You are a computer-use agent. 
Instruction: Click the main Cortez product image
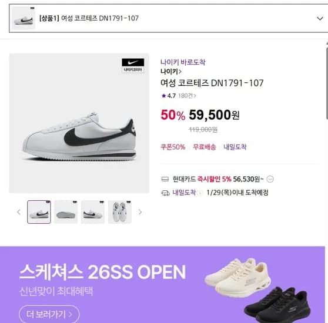[x=79, y=123]
